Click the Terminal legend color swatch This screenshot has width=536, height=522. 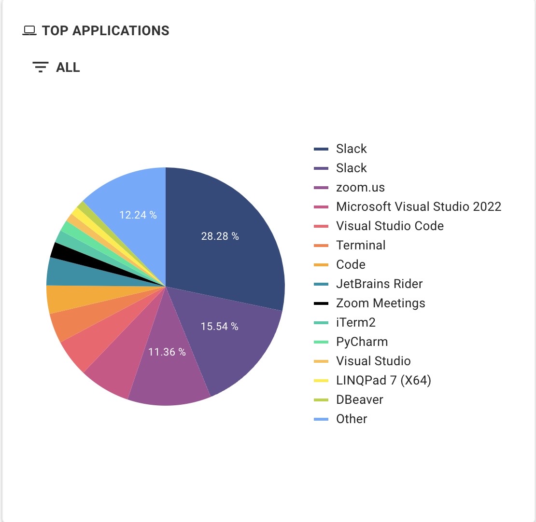click(x=321, y=245)
